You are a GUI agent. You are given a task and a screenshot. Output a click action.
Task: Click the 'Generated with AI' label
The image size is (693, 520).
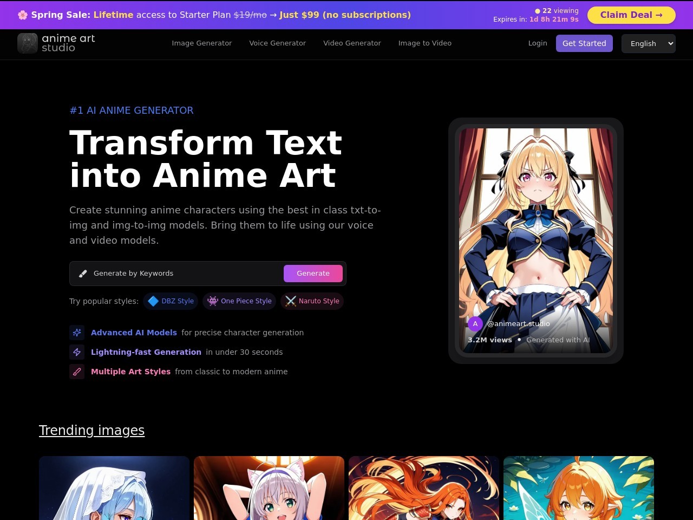[558, 340]
